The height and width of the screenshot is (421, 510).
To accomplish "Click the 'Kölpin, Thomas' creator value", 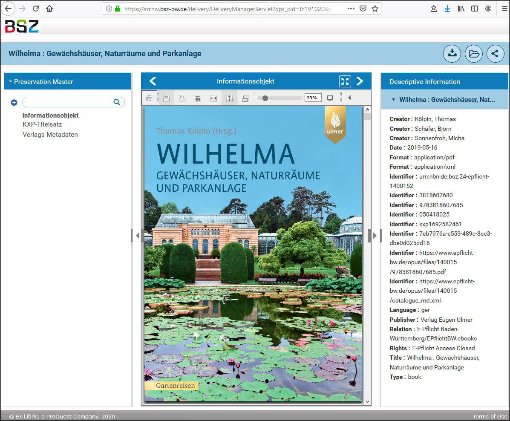I will [x=435, y=119].
